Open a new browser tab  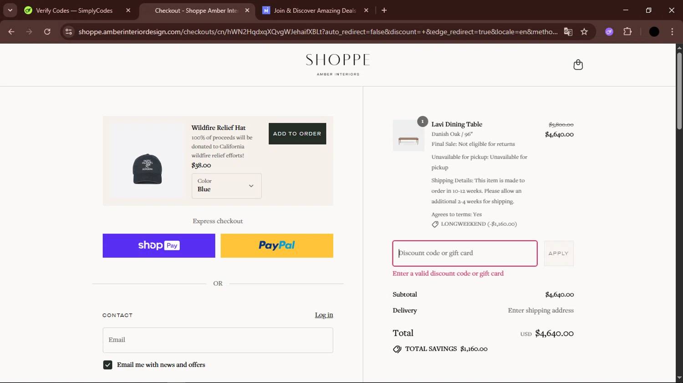(384, 10)
